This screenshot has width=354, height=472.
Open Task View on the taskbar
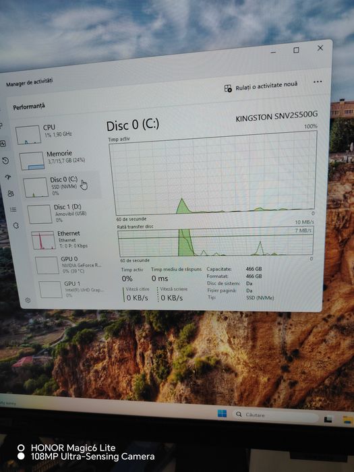(328, 419)
